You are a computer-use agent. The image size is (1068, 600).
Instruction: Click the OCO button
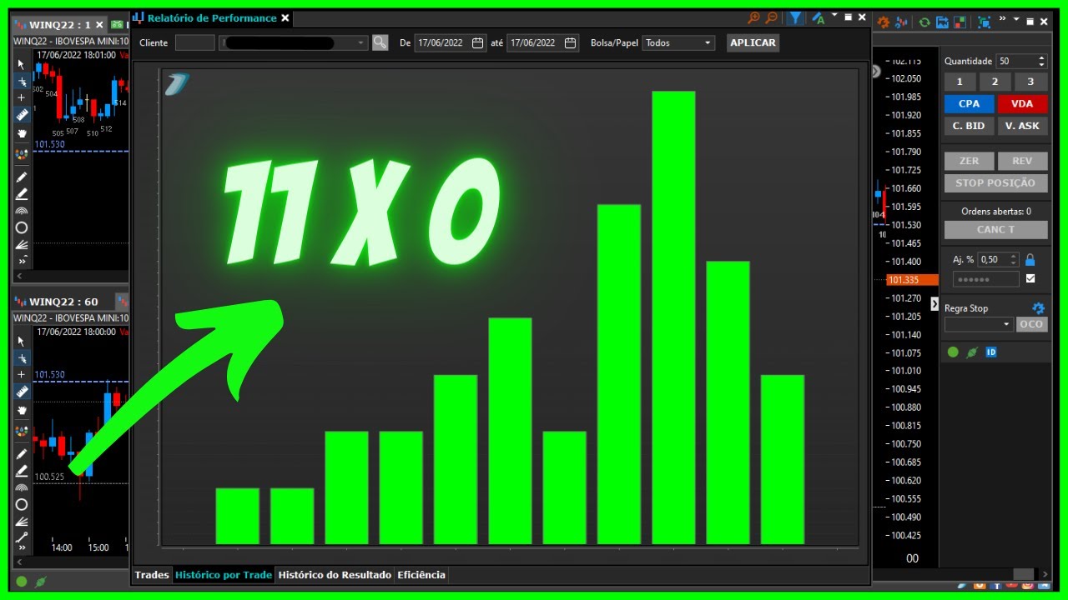coord(1031,324)
